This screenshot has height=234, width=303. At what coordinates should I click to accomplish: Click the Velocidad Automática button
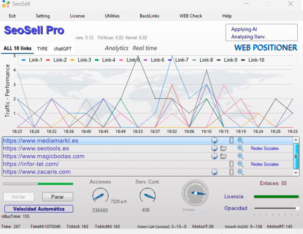pyautogui.click(x=39, y=209)
